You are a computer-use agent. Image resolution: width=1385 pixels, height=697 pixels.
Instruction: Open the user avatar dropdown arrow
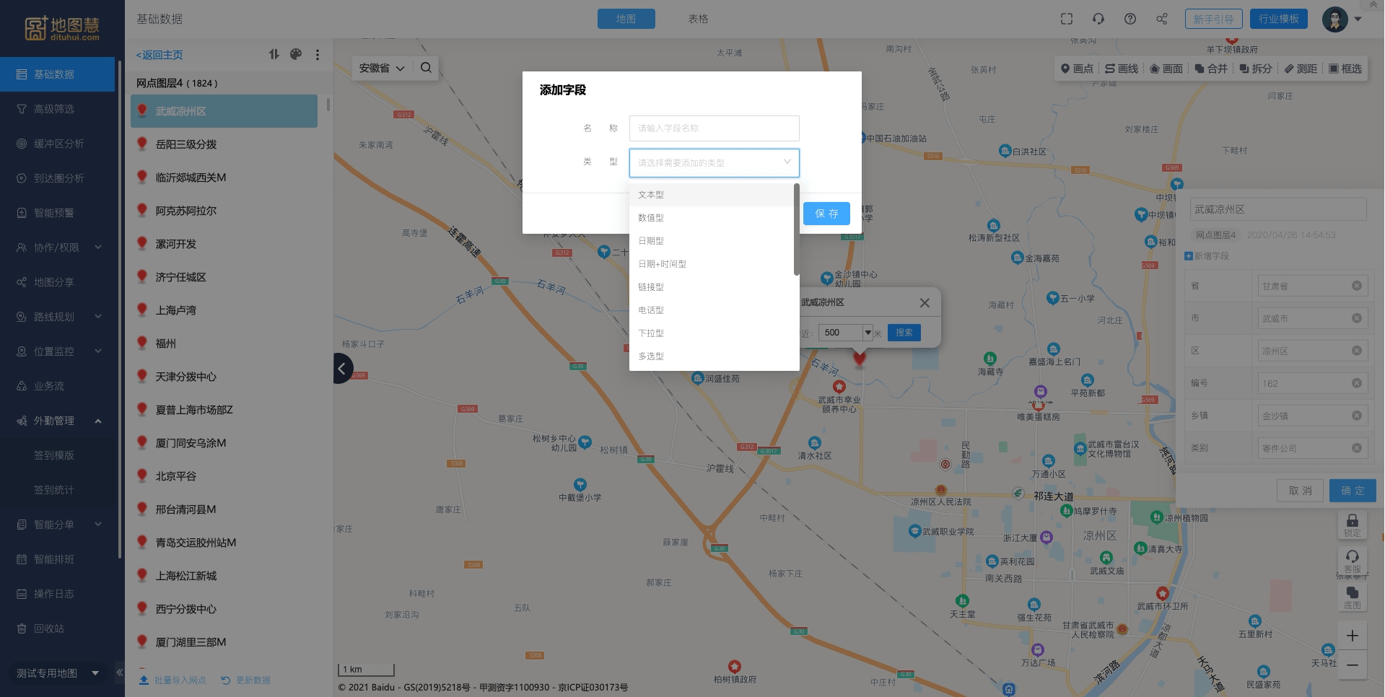pos(1358,19)
